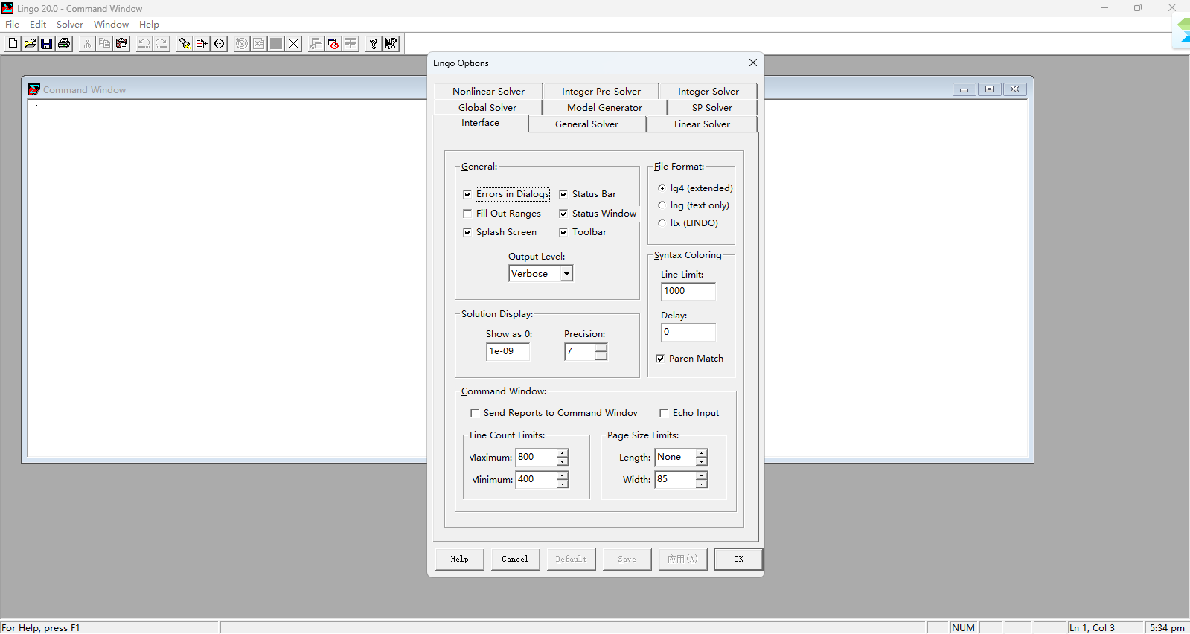Click the Cut scissors icon
The height and width of the screenshot is (634, 1190).
[87, 44]
